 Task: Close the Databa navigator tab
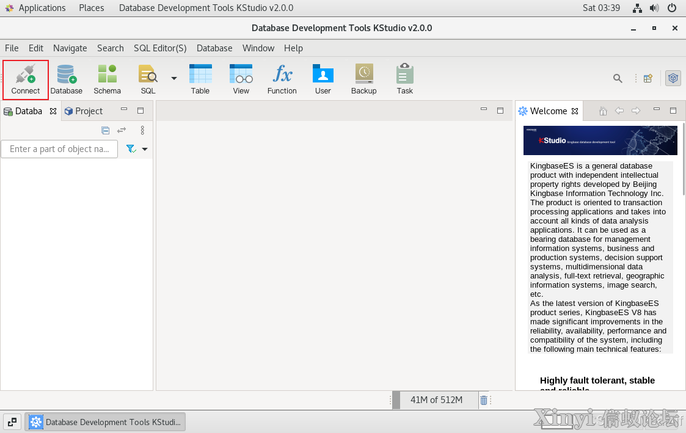click(x=53, y=111)
